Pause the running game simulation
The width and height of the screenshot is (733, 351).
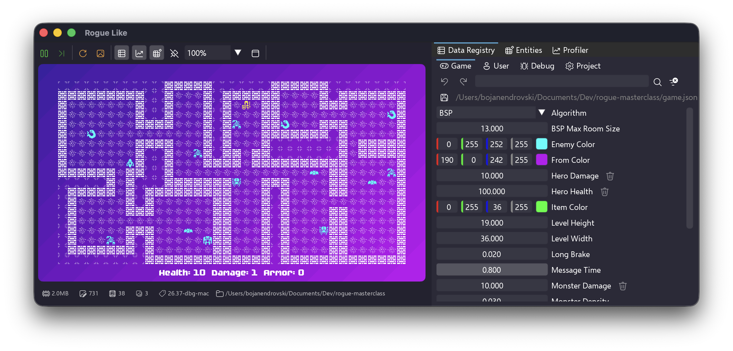(x=44, y=53)
